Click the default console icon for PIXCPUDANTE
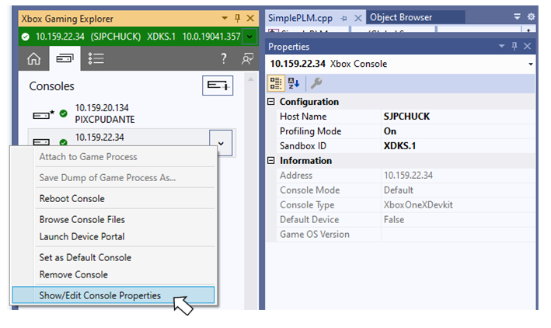551x328 pixels. pos(44,114)
